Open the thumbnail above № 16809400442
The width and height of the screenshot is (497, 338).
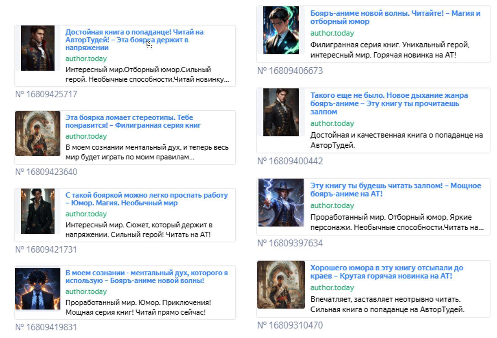pos(281,112)
